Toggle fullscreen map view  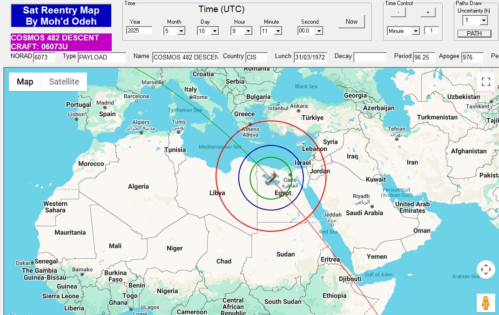(x=486, y=82)
